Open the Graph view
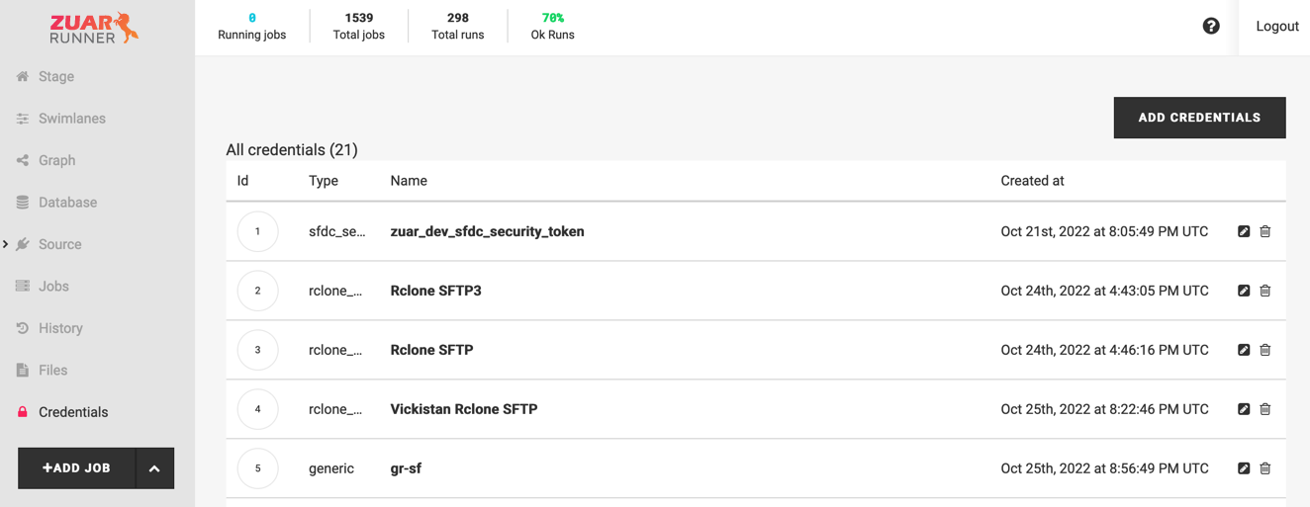This screenshot has width=1310, height=507. 56,160
